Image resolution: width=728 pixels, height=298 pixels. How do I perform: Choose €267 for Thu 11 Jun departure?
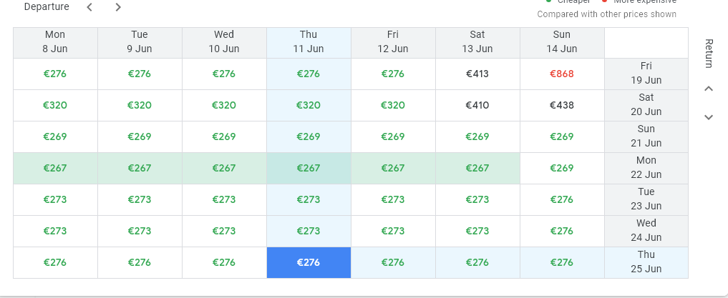click(x=309, y=168)
